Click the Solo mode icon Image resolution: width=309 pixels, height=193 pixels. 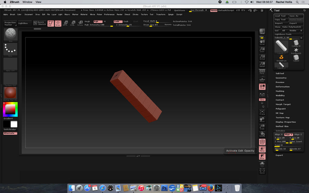(262, 164)
